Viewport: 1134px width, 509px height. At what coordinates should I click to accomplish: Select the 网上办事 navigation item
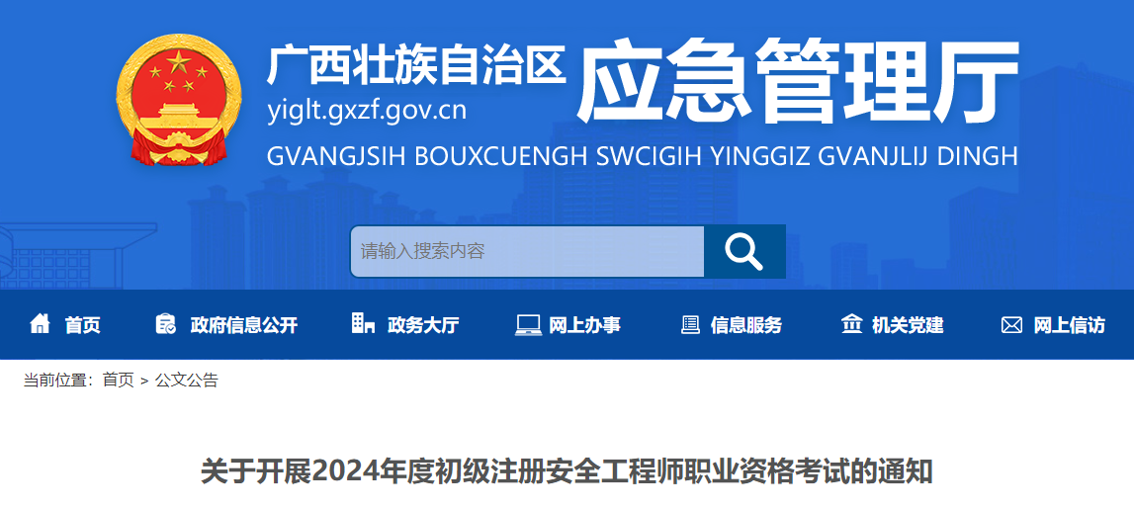pos(584,325)
